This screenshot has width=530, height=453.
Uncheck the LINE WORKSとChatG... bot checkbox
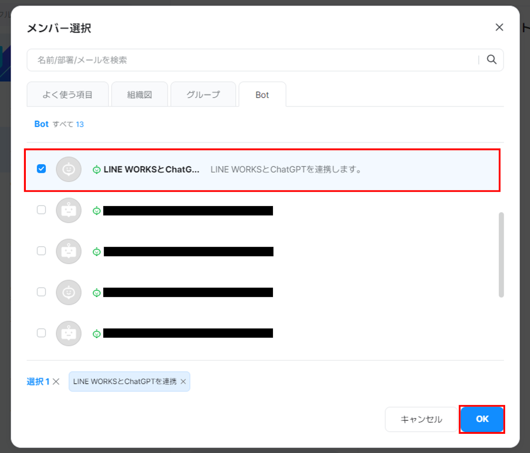click(x=41, y=169)
